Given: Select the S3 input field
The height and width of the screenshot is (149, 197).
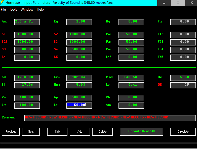Looking at the screenshot, I should (79, 42).
